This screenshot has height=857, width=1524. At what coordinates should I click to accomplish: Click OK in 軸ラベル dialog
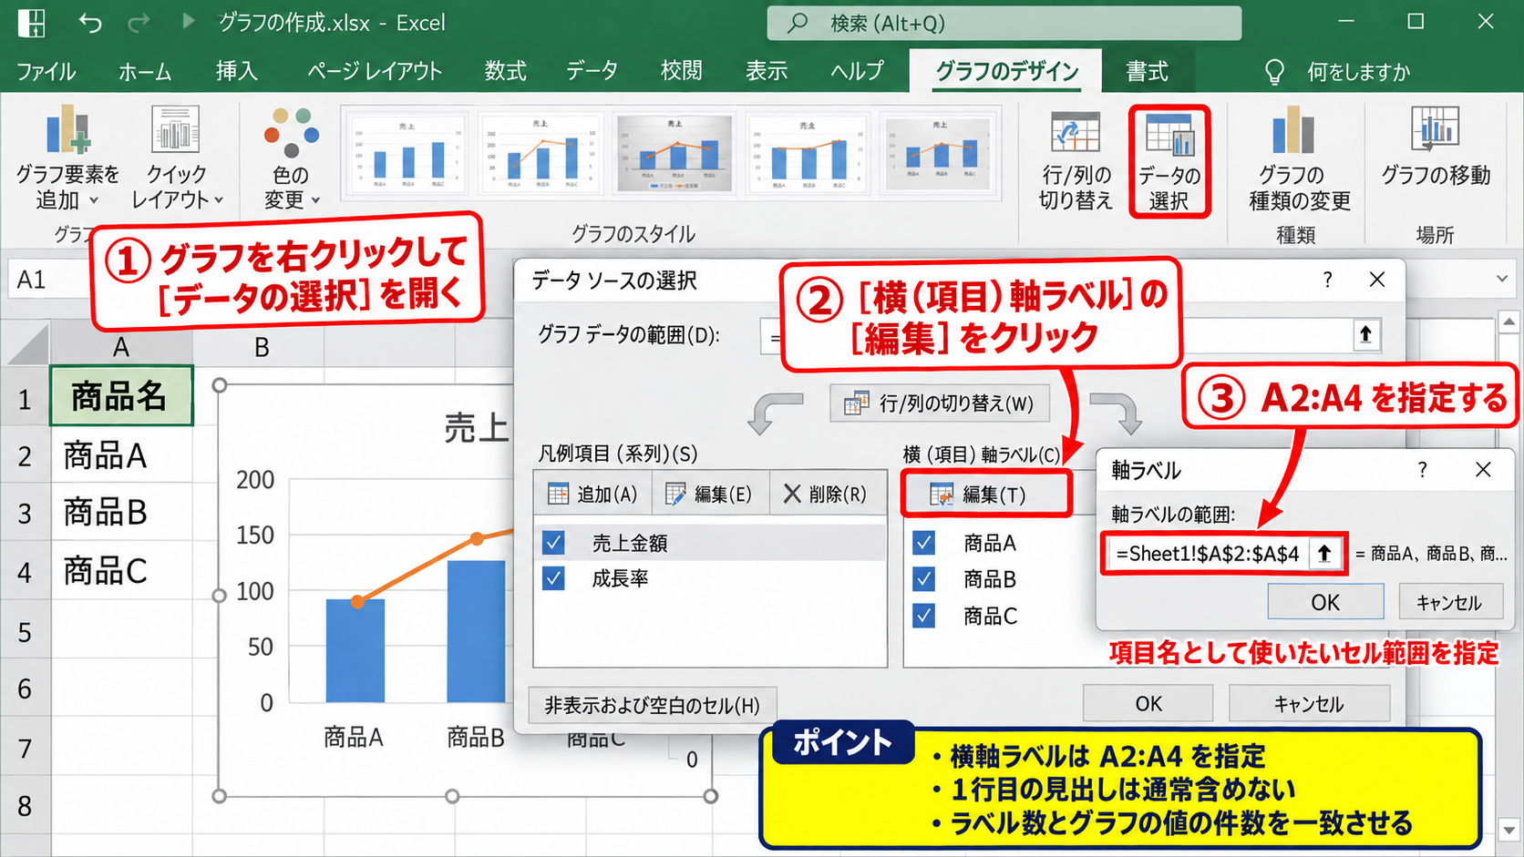click(1325, 602)
